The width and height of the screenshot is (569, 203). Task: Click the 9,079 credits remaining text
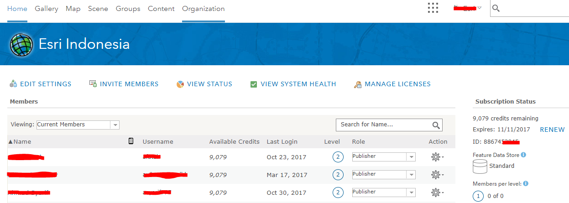click(x=506, y=118)
